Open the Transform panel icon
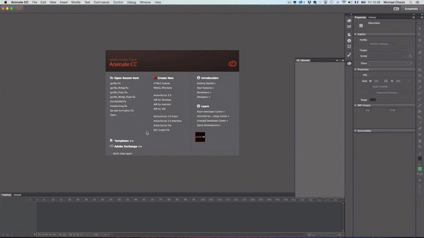This screenshot has height=238, width=424. click(349, 47)
